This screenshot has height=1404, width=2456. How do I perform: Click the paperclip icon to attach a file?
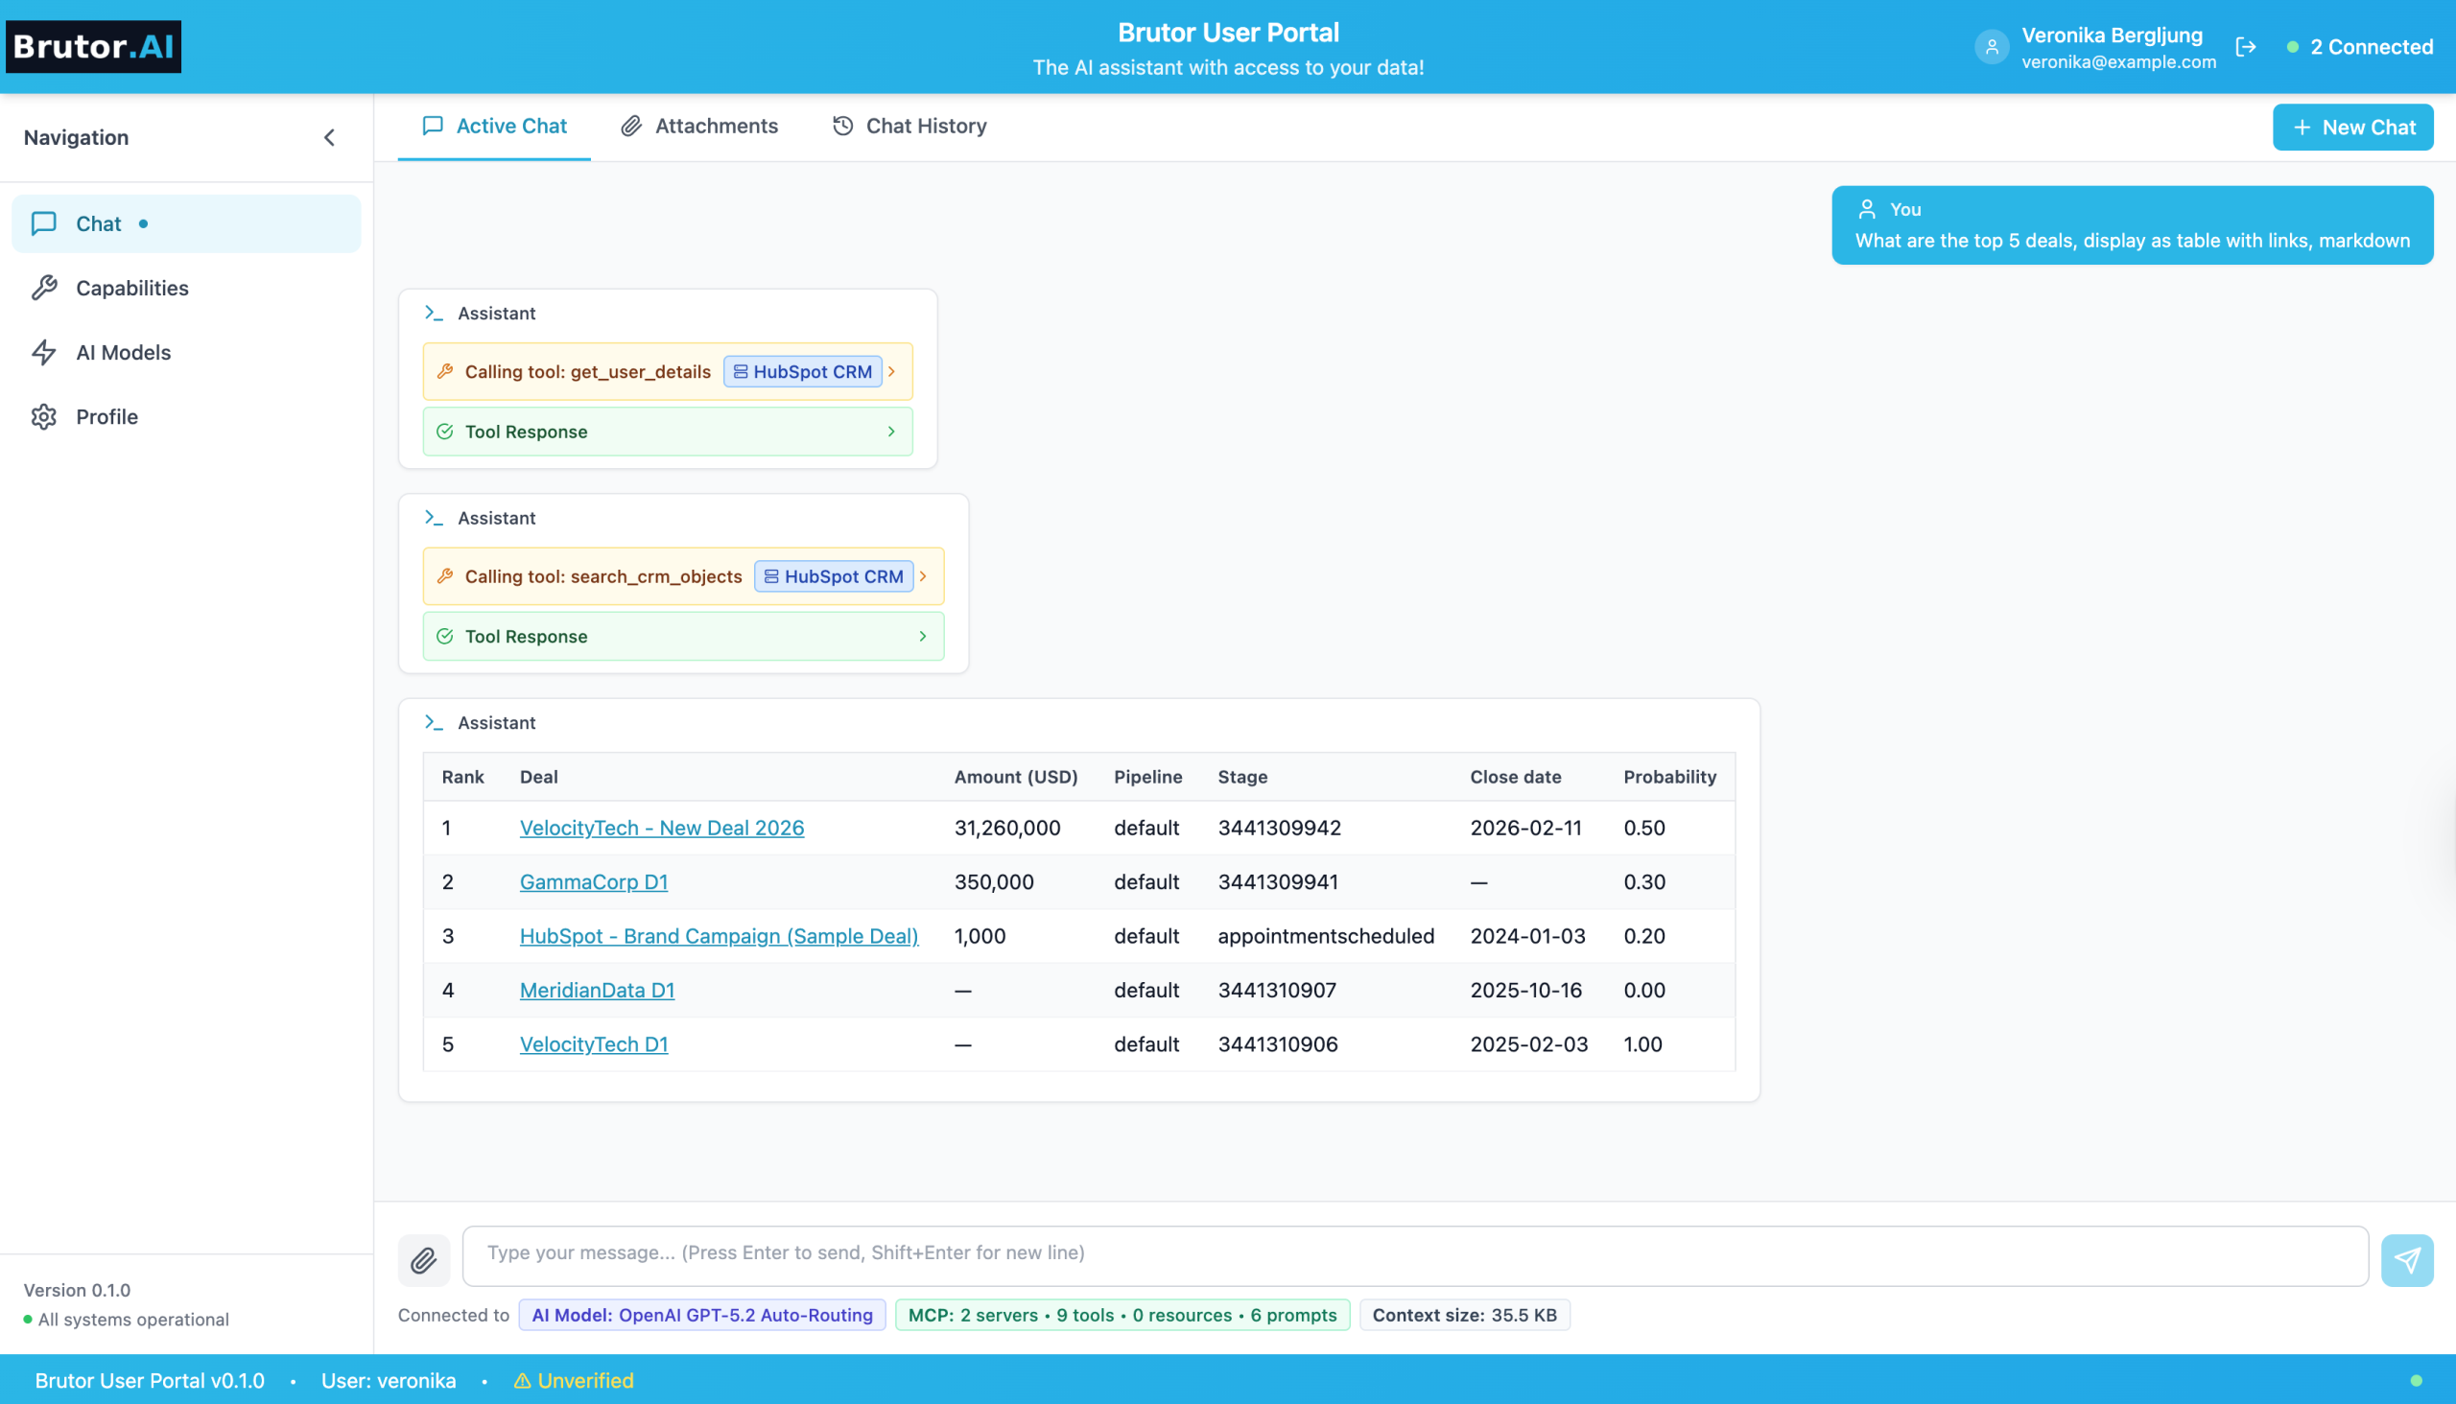tap(423, 1259)
